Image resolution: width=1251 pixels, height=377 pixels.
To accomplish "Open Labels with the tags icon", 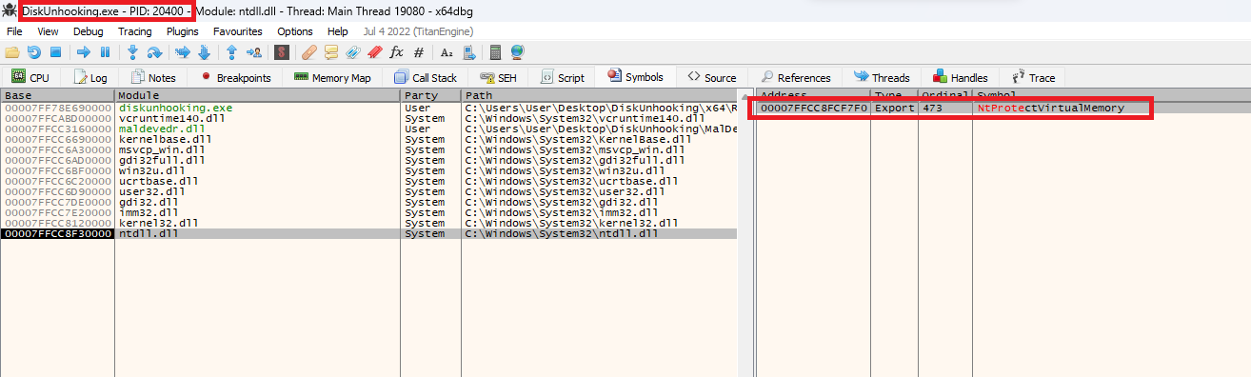I will point(353,52).
